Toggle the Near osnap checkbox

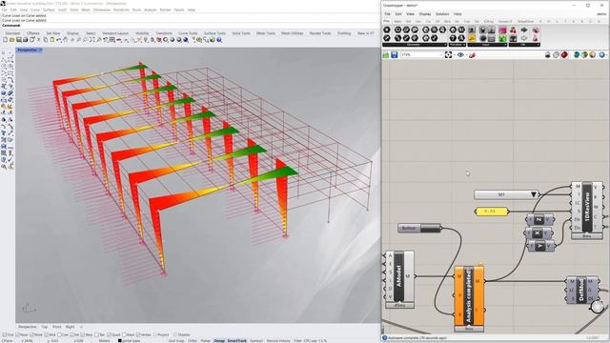point(17,334)
